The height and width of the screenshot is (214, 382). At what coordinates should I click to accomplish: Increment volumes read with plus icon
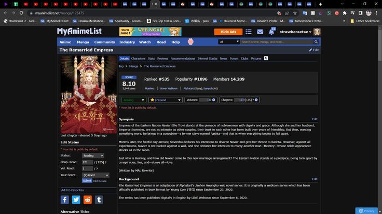(214, 100)
